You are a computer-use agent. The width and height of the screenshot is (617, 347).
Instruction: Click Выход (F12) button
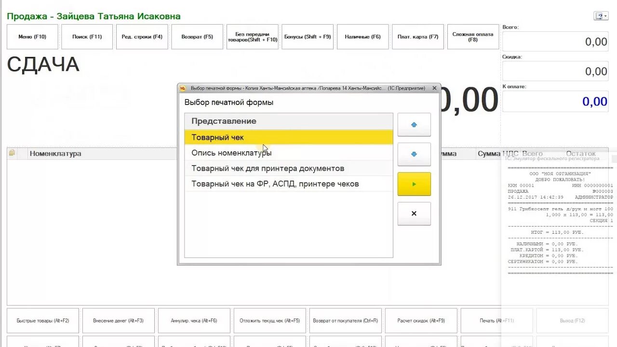(573, 320)
